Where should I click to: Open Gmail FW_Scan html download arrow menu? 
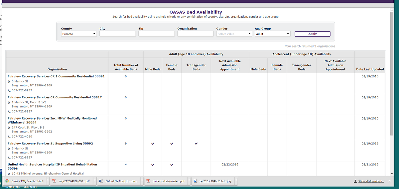point(48,181)
